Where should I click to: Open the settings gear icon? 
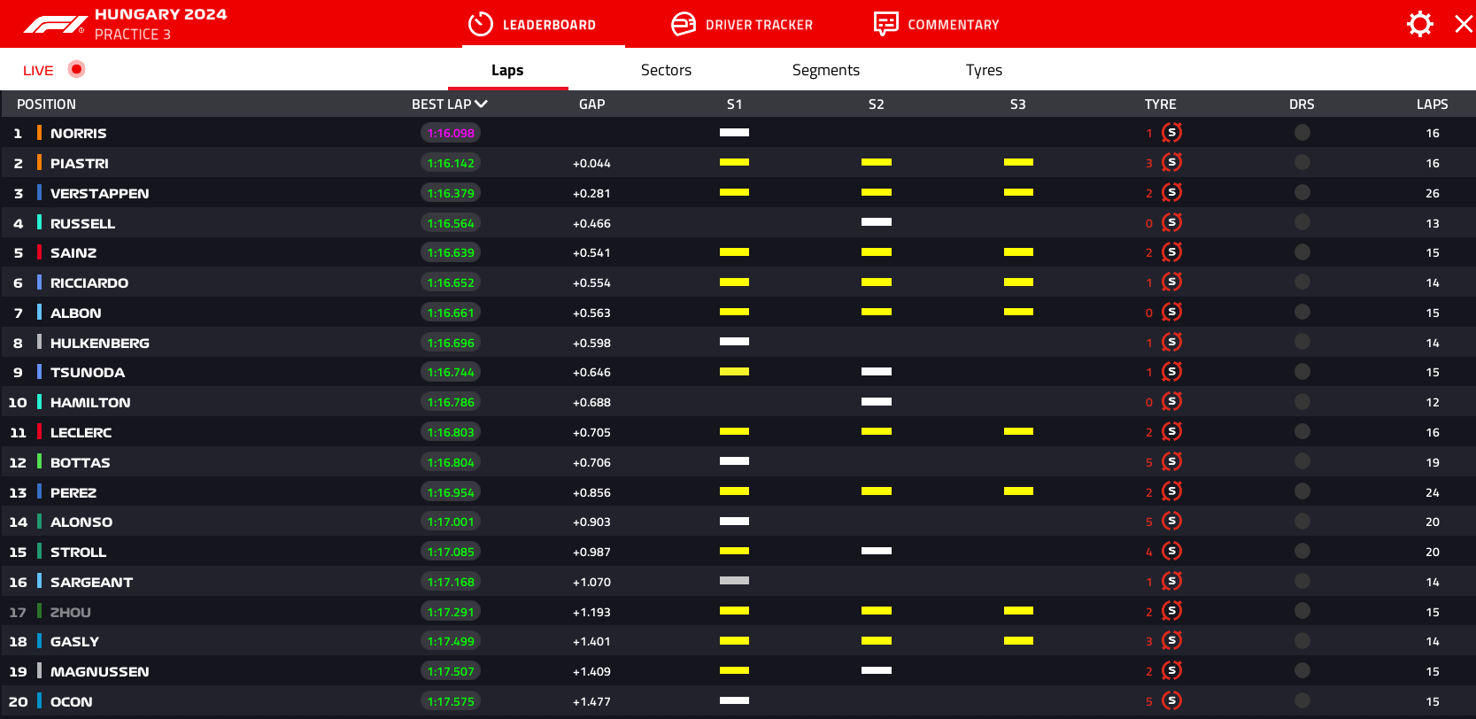1419,24
